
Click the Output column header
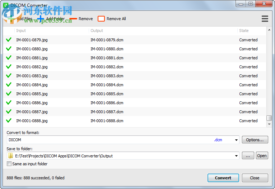coord(97,31)
